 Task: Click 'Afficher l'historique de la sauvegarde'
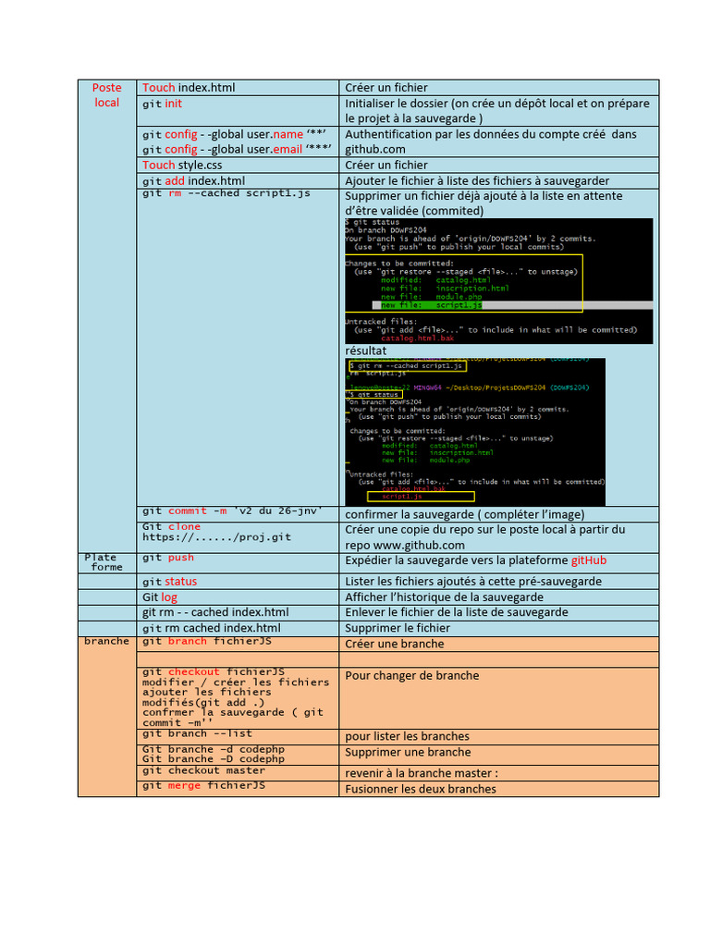pyautogui.click(x=444, y=597)
